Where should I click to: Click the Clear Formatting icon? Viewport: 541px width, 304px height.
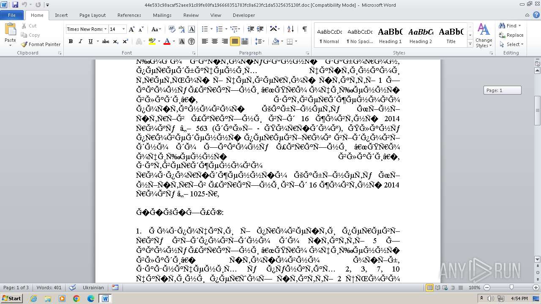[172, 29]
